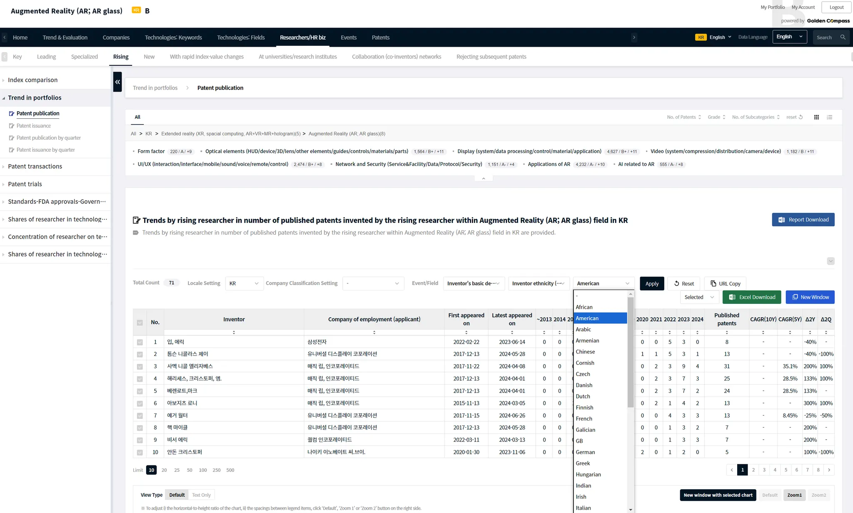Check the row 5 checkbox
Viewport: 853px width, 513px height.
click(140, 391)
